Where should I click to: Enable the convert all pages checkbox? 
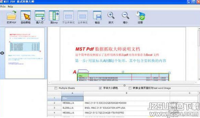130,88
